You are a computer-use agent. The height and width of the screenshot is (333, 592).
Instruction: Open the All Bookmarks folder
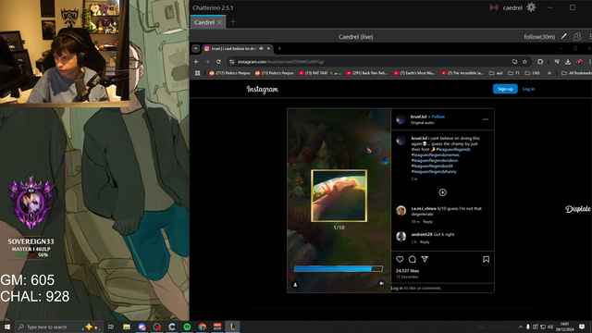576,73
